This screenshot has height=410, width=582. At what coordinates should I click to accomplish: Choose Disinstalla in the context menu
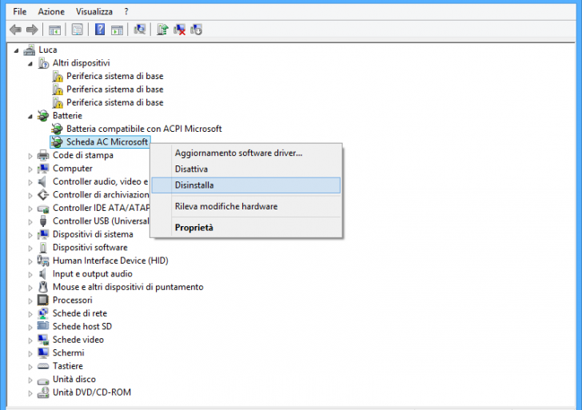245,185
